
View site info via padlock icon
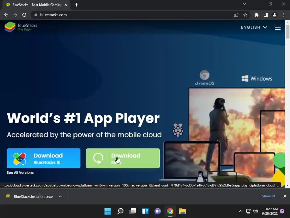tap(36, 15)
